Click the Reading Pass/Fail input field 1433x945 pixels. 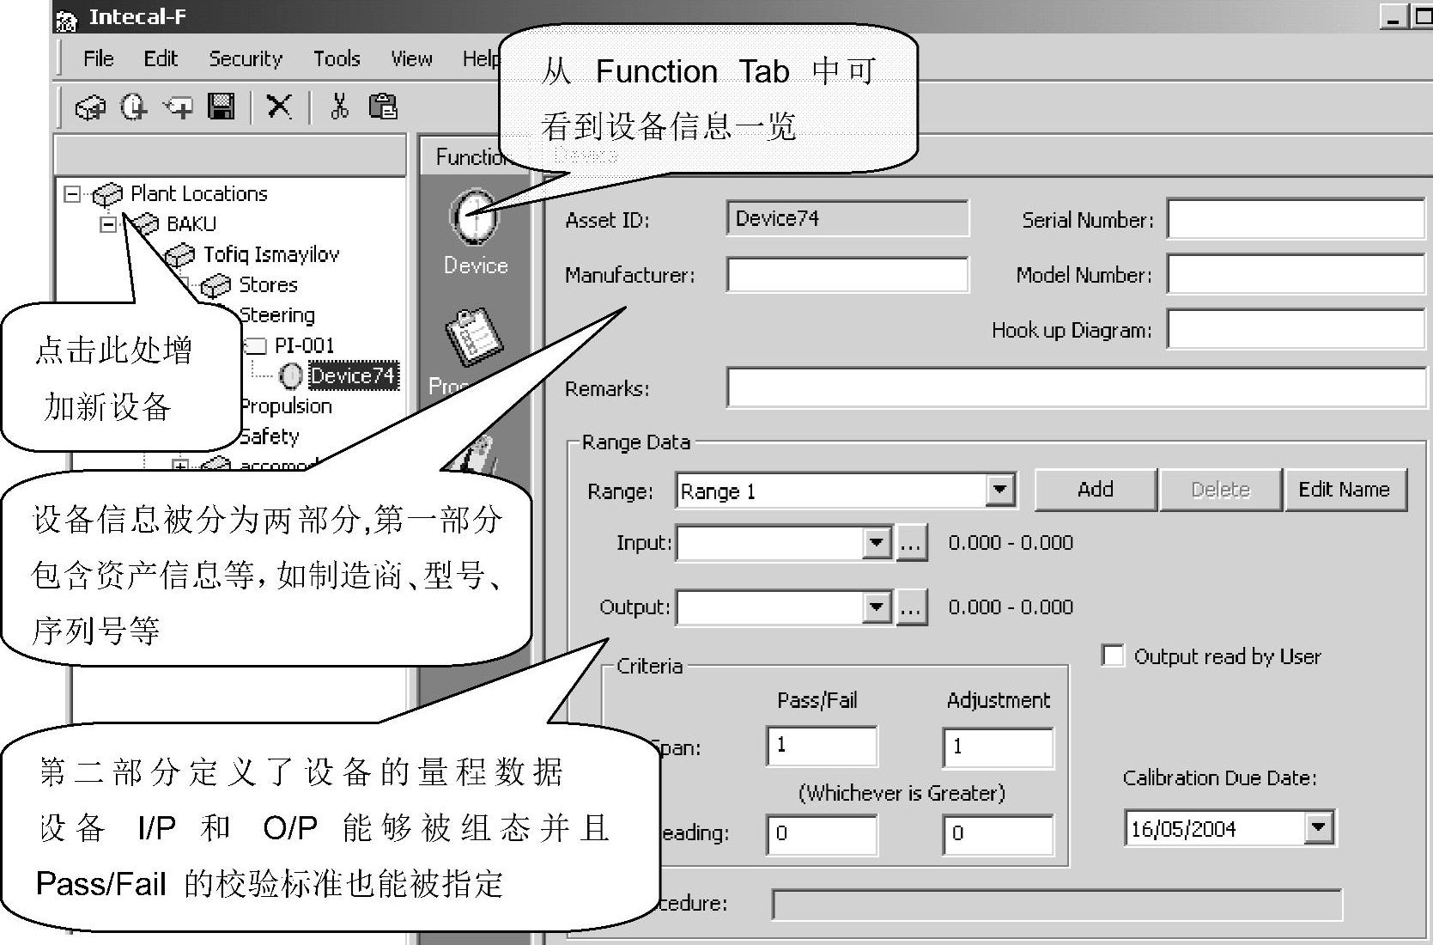(x=822, y=834)
